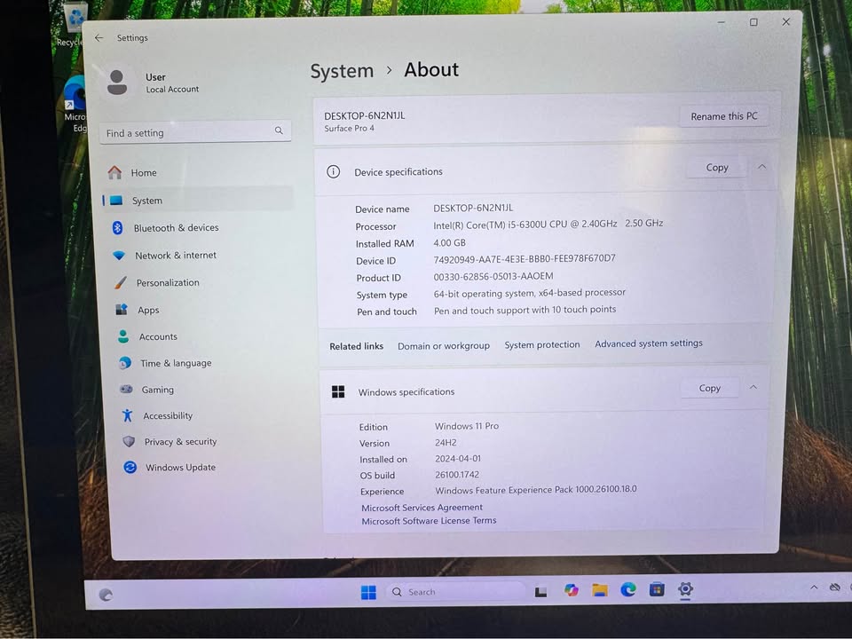Viewport: 852px width, 639px height.
Task: Click the Apps icon in sidebar
Action: tap(122, 310)
